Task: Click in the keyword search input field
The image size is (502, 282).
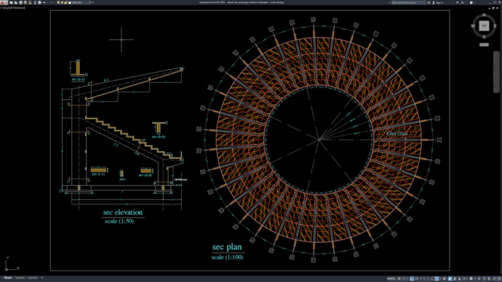Action: pos(409,2)
